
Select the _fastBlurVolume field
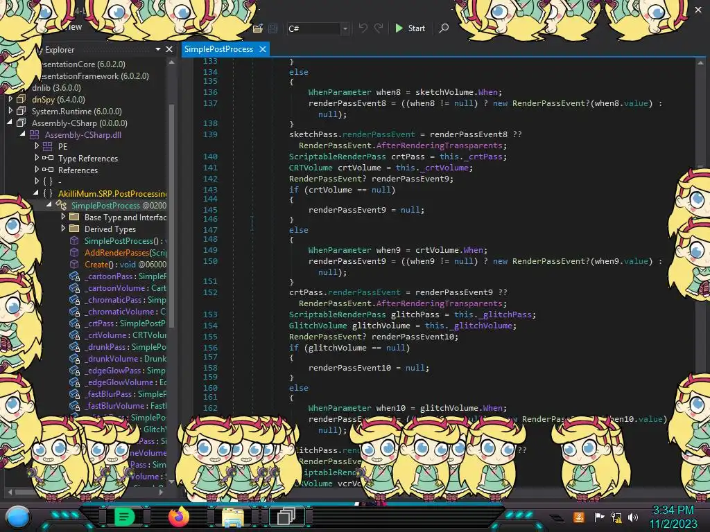tap(125, 406)
